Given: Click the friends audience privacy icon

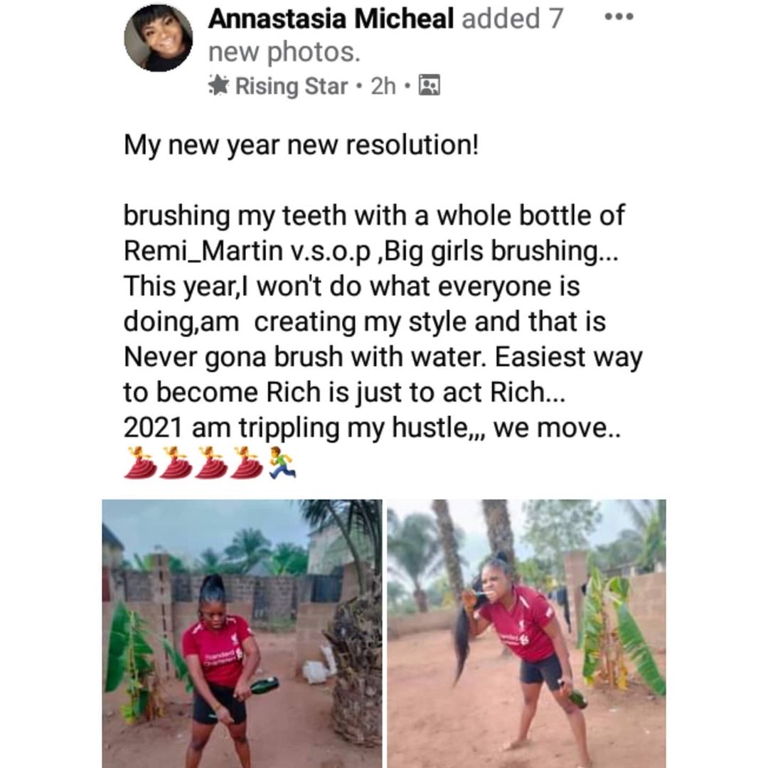Looking at the screenshot, I should coord(430,86).
